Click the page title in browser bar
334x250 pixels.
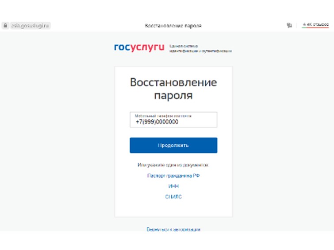pos(173,26)
